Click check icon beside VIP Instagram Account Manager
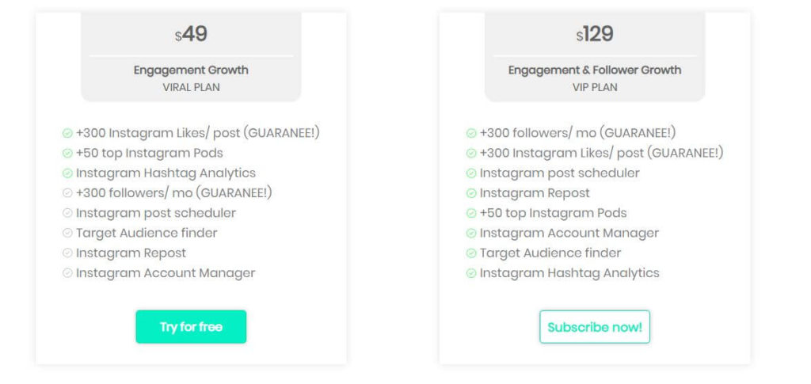The width and height of the screenshot is (811, 384). coord(471,233)
